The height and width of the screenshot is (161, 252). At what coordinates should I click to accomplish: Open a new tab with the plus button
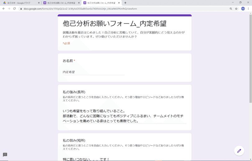(125, 3)
